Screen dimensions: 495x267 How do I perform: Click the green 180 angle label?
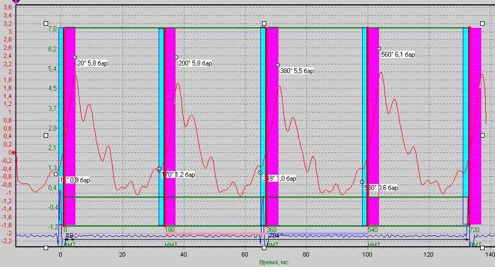pyautogui.click(x=170, y=230)
